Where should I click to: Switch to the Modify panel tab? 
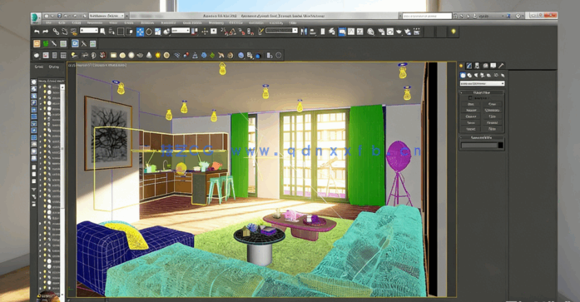point(469,66)
